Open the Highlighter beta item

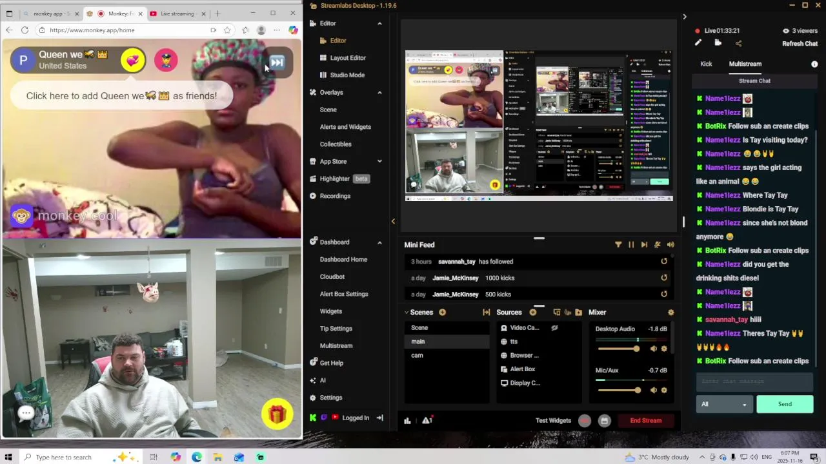pyautogui.click(x=339, y=179)
